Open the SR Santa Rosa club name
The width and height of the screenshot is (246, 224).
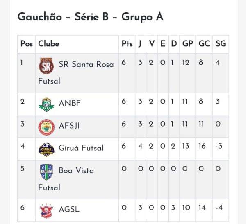86,64
